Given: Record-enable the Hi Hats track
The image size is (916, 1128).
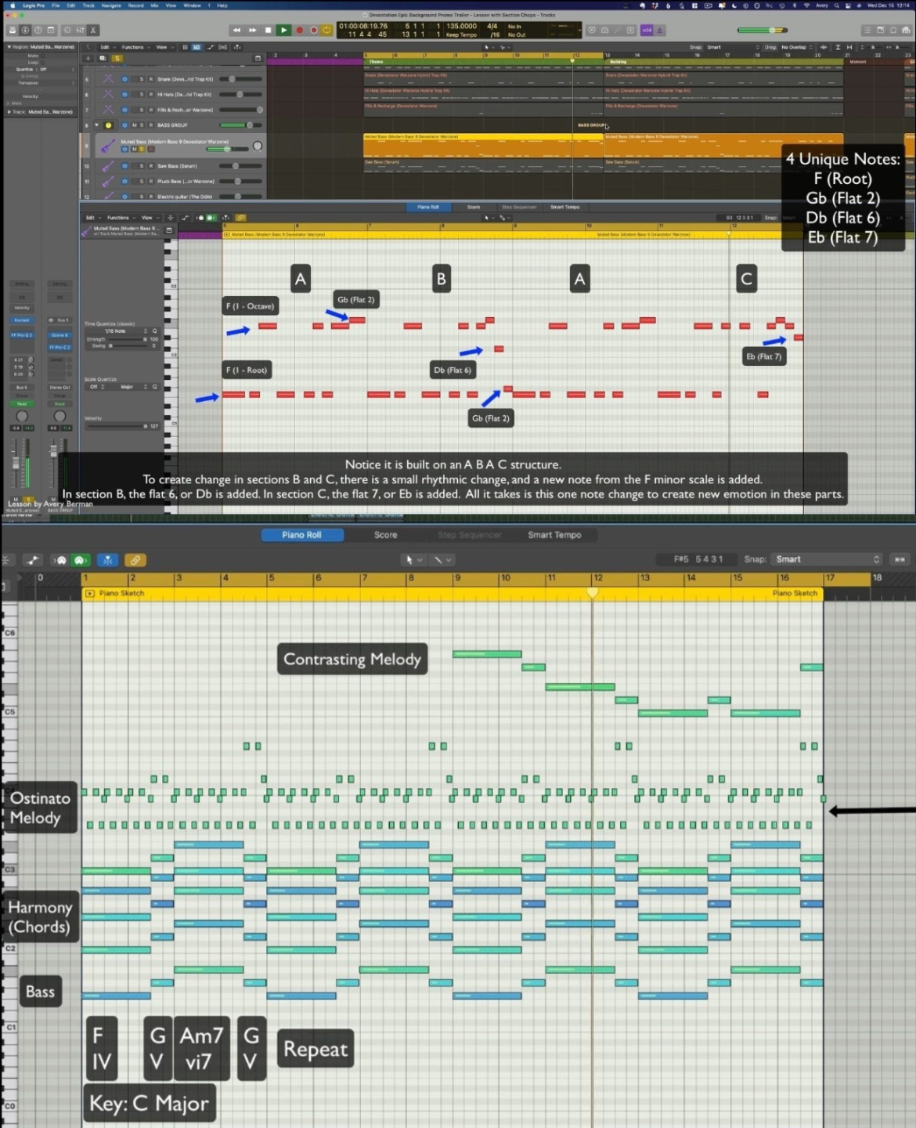Looking at the screenshot, I should 150,94.
